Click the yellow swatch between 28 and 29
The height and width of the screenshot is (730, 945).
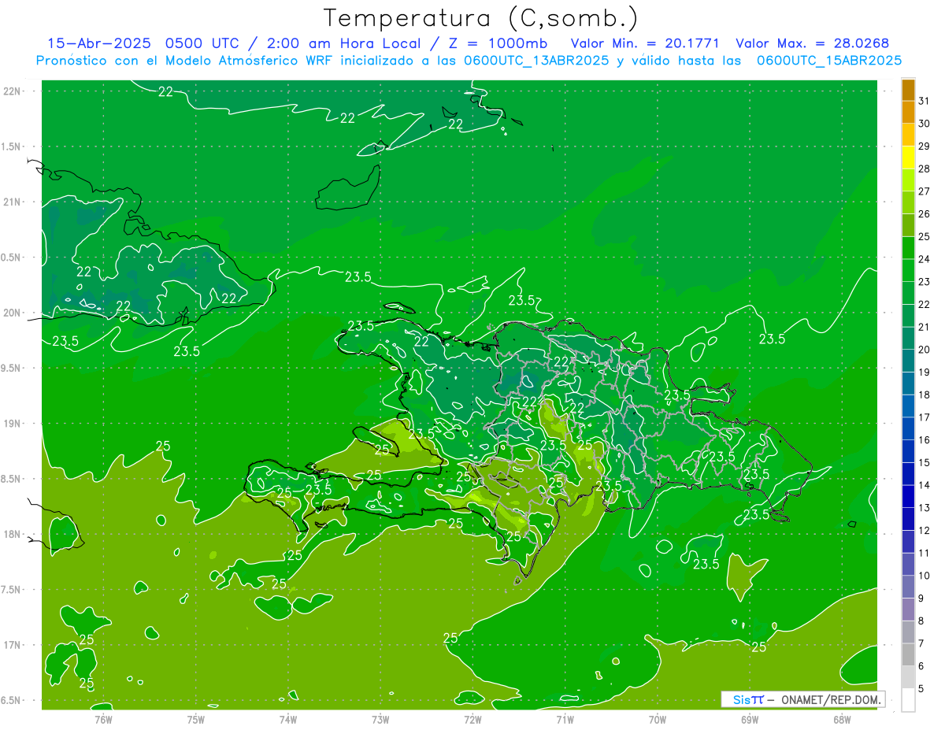(x=909, y=157)
